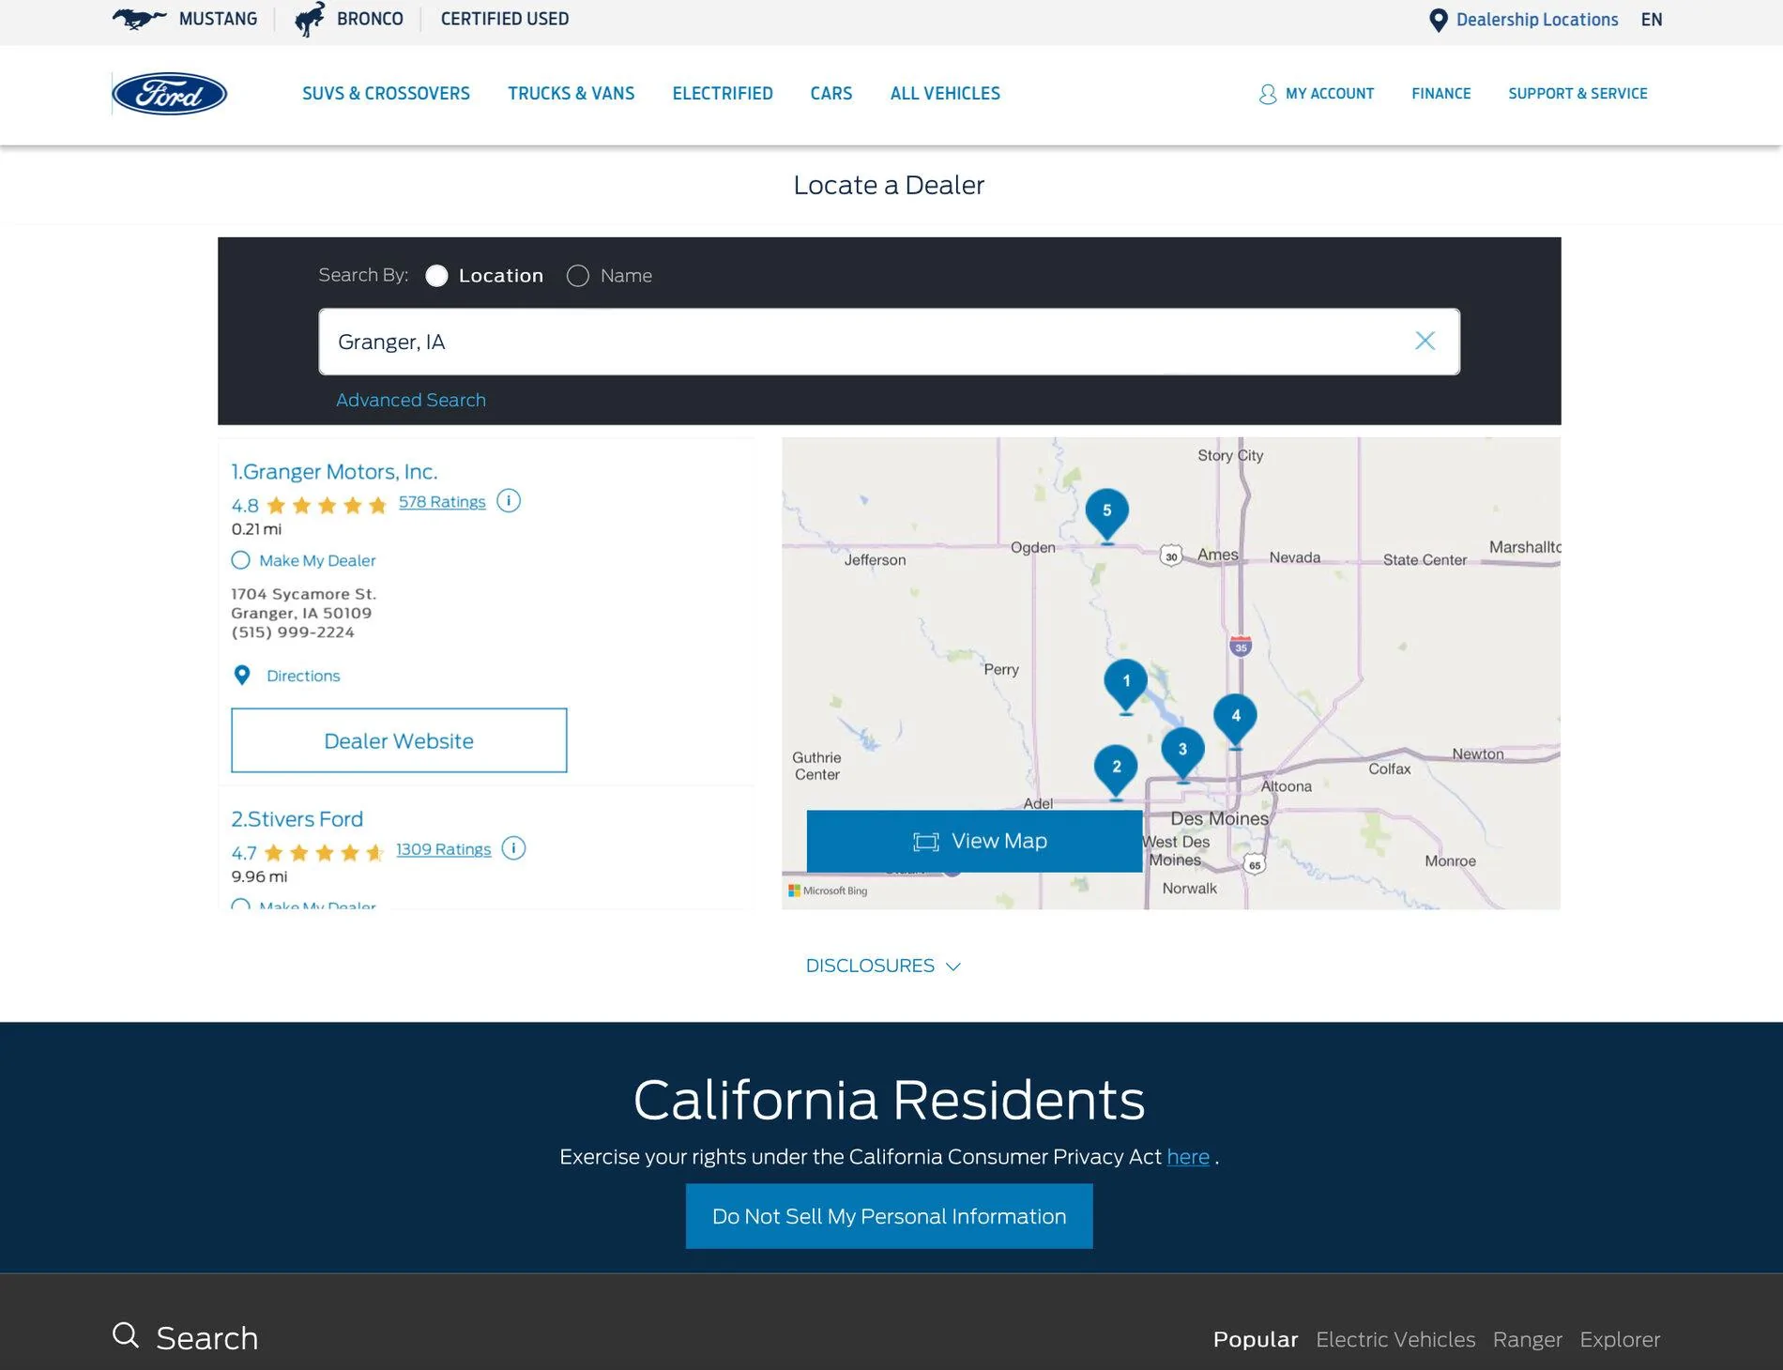This screenshot has height=1370, width=1783.
Task: Click the address 1704 Sycamore St.
Action: [x=303, y=594]
